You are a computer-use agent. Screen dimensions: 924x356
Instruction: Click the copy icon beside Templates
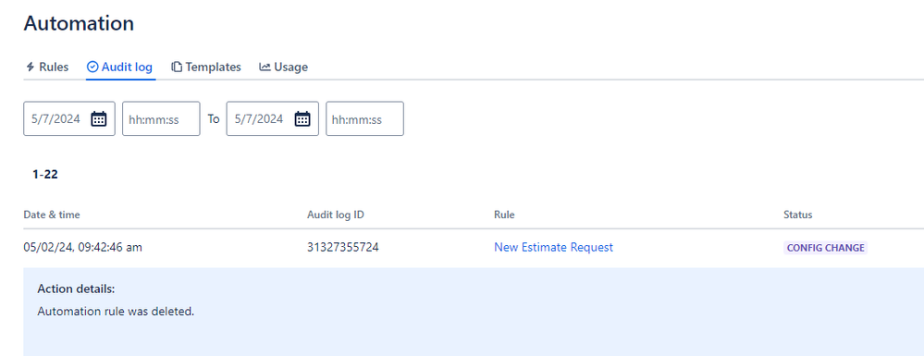pyautogui.click(x=177, y=67)
